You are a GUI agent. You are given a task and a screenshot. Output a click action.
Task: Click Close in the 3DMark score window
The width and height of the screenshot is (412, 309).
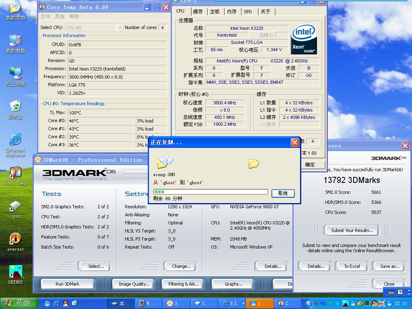(x=389, y=284)
